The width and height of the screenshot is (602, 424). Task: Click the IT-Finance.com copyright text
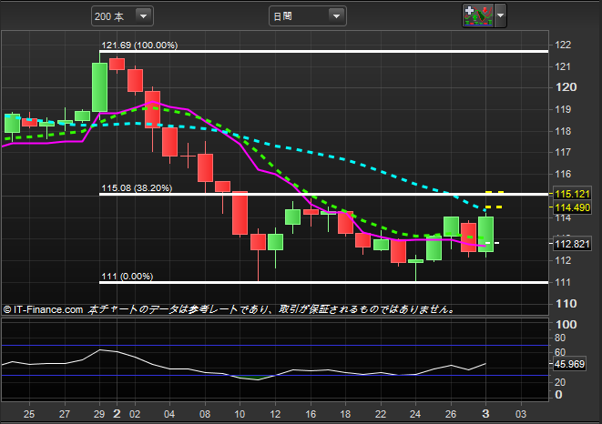pos(43,309)
